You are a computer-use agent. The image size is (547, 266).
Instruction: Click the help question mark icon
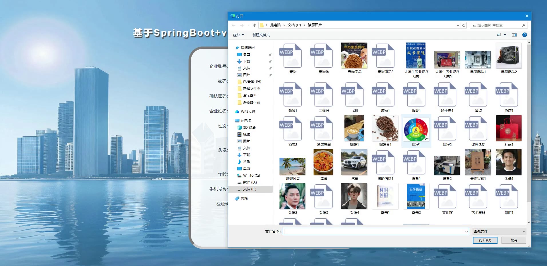pos(524,35)
